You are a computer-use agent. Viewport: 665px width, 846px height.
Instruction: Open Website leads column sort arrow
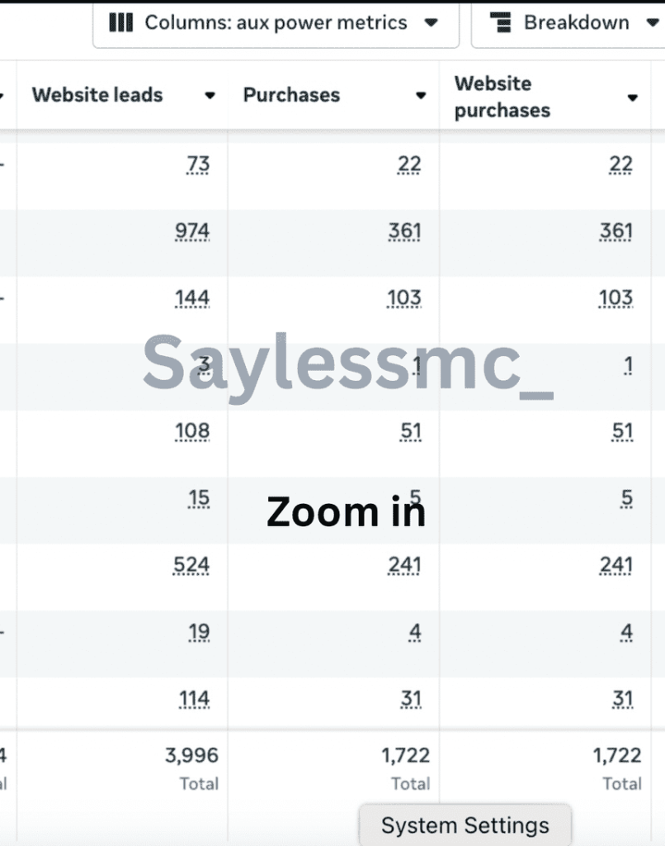[x=210, y=96]
